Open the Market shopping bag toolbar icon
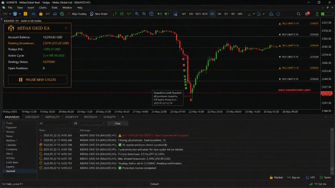This screenshot has width=335, height=188. [x=41, y=14]
